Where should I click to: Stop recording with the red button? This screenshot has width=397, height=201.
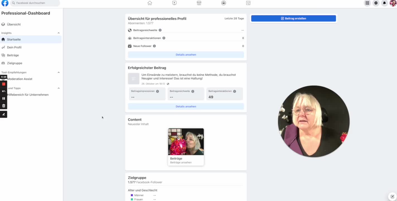tap(4, 84)
